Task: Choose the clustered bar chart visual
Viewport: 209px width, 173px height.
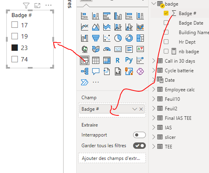Action: click(107, 16)
